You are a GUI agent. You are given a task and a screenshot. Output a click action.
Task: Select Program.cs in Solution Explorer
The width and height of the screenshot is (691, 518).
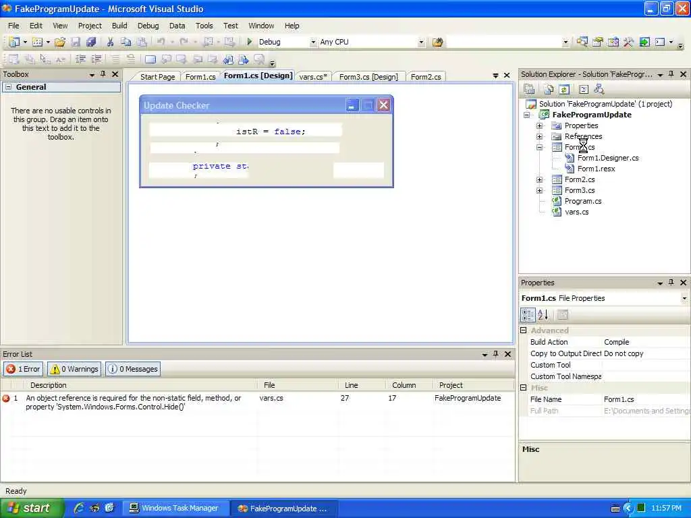pos(583,201)
